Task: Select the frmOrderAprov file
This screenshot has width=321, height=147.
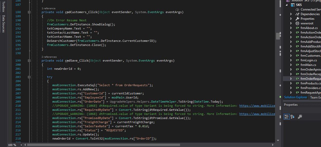Action: coord(311,69)
